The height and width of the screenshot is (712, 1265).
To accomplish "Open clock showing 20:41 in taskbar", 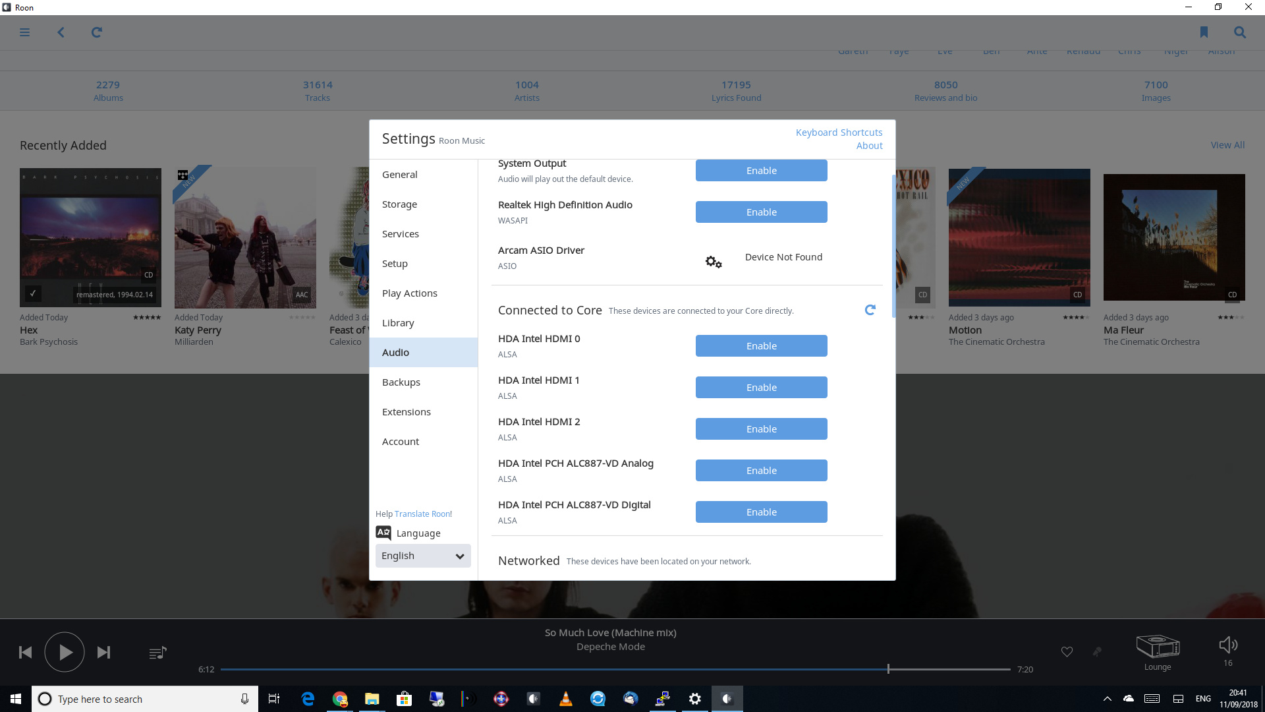I will point(1238,699).
